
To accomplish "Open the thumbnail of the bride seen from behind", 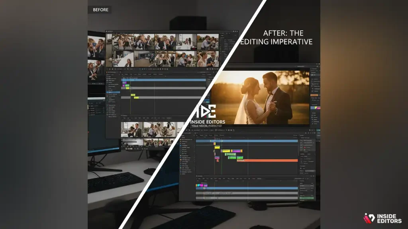I will (186, 42).
